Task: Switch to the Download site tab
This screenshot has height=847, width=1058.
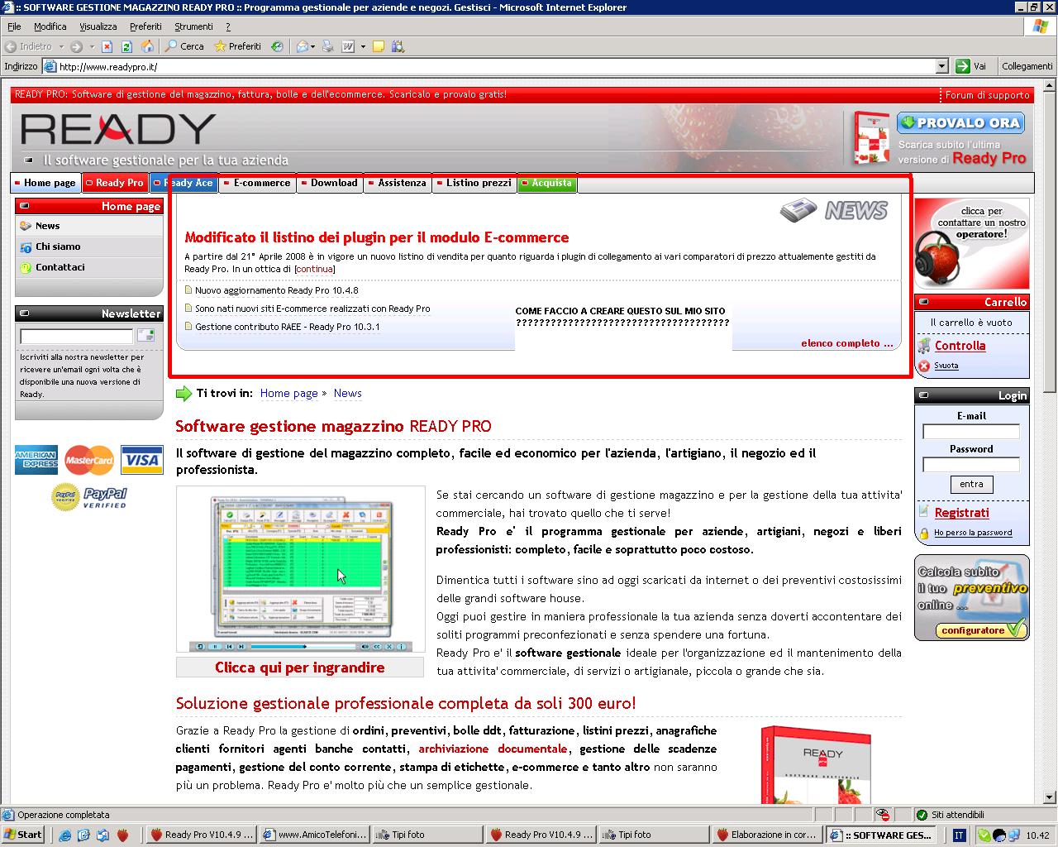Action: [x=330, y=183]
